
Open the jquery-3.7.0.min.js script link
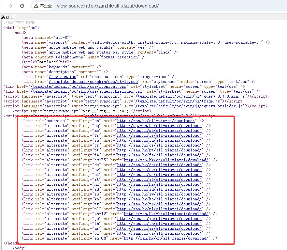pyautogui.click(x=190, y=96)
